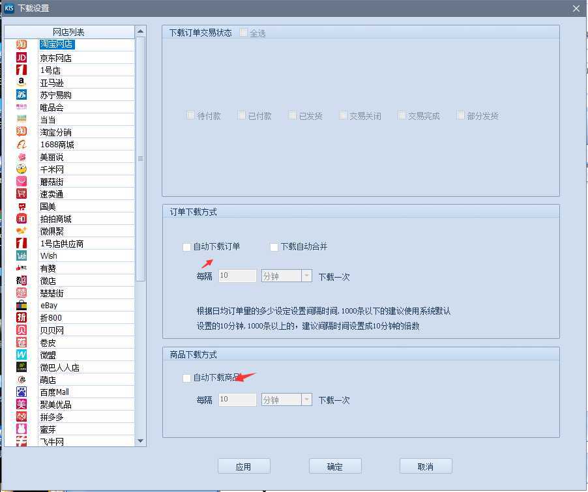Click the product download interval input field
588x492 pixels.
[x=237, y=399]
